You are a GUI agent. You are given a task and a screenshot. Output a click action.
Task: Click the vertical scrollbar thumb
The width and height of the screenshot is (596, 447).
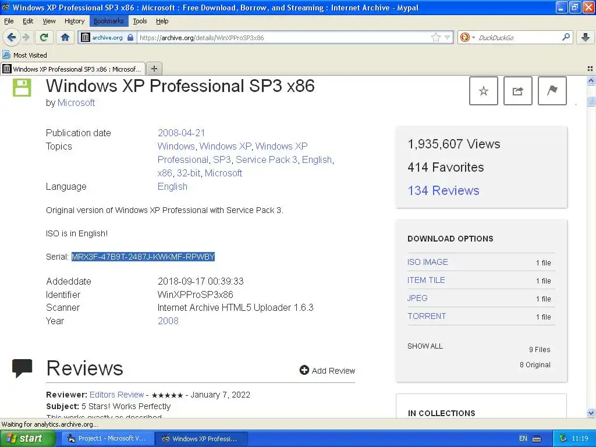pos(591,101)
